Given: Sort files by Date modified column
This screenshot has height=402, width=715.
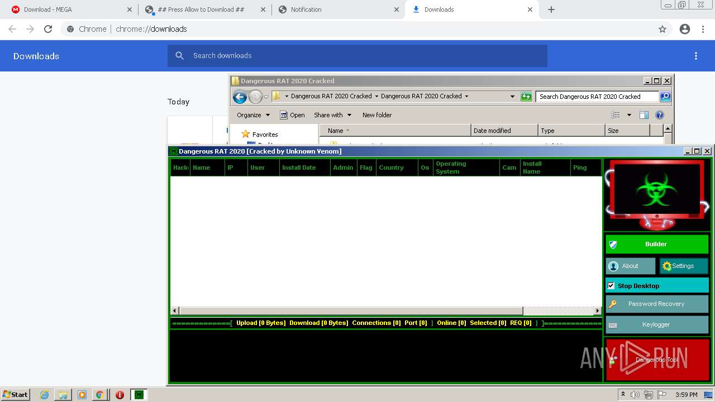Looking at the screenshot, I should click(504, 131).
